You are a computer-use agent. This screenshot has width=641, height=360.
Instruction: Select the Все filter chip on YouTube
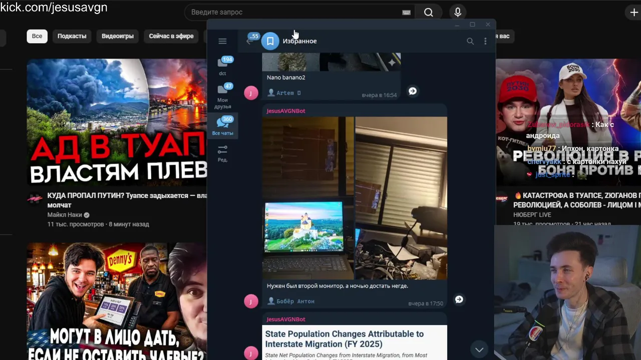tap(37, 36)
